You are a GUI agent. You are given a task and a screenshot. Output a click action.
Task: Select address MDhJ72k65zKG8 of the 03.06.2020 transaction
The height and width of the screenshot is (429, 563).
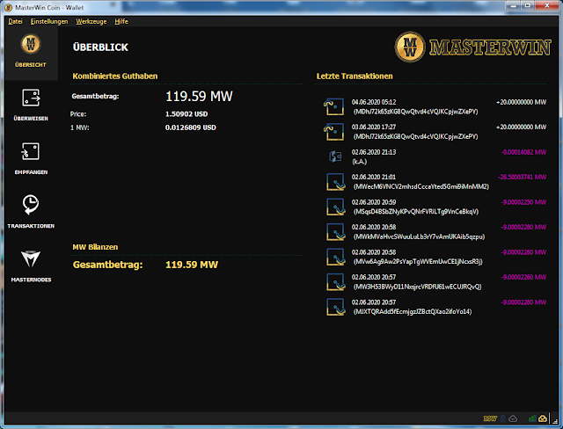[416, 136]
